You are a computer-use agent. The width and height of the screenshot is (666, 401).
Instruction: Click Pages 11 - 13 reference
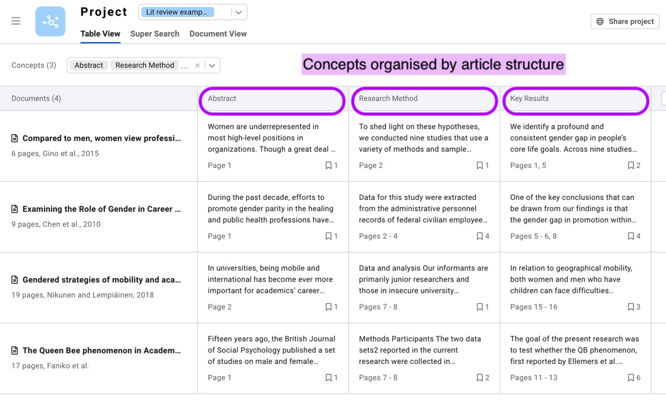click(x=534, y=378)
